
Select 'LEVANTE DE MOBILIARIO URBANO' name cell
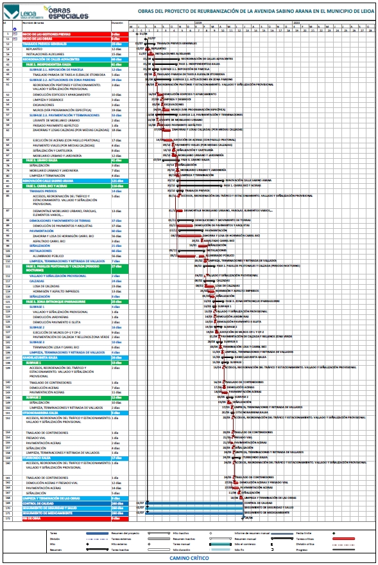click(66, 120)
